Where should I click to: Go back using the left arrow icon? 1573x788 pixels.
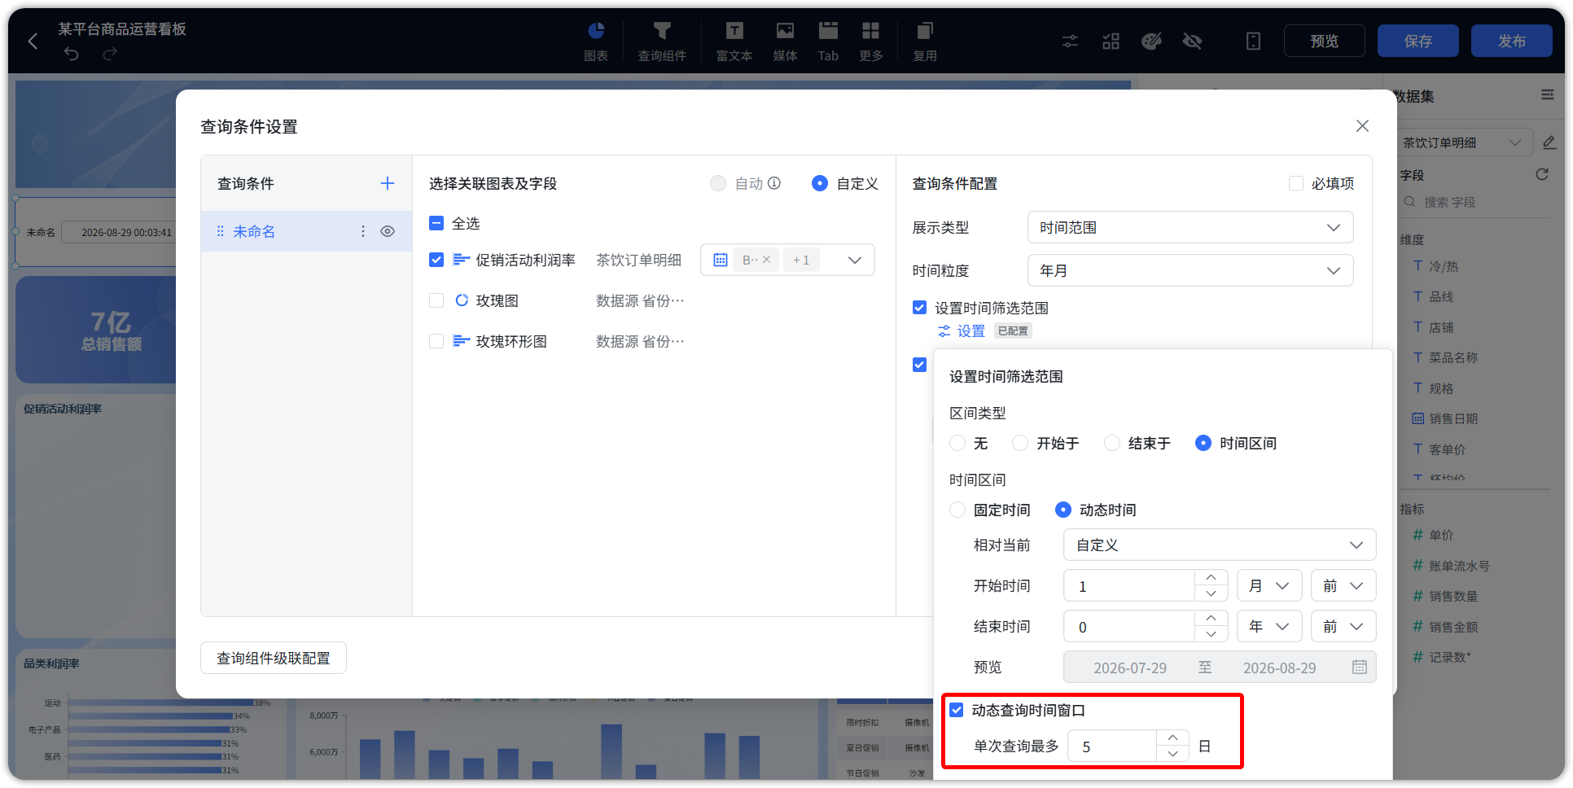[x=33, y=41]
